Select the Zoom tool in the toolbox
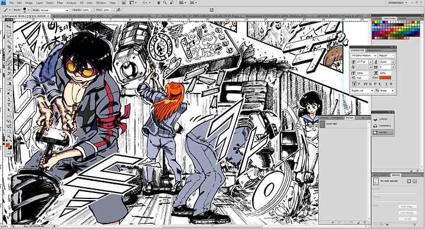The image size is (425, 229). (9, 136)
